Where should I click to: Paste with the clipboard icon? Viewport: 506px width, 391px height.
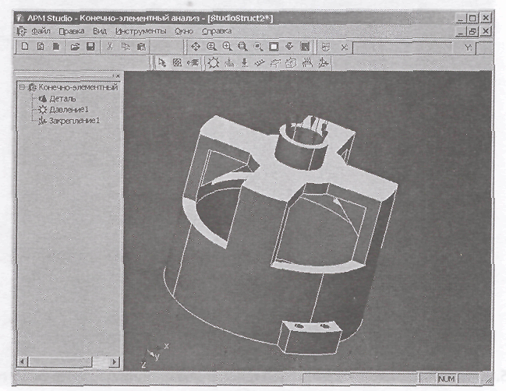[141, 47]
